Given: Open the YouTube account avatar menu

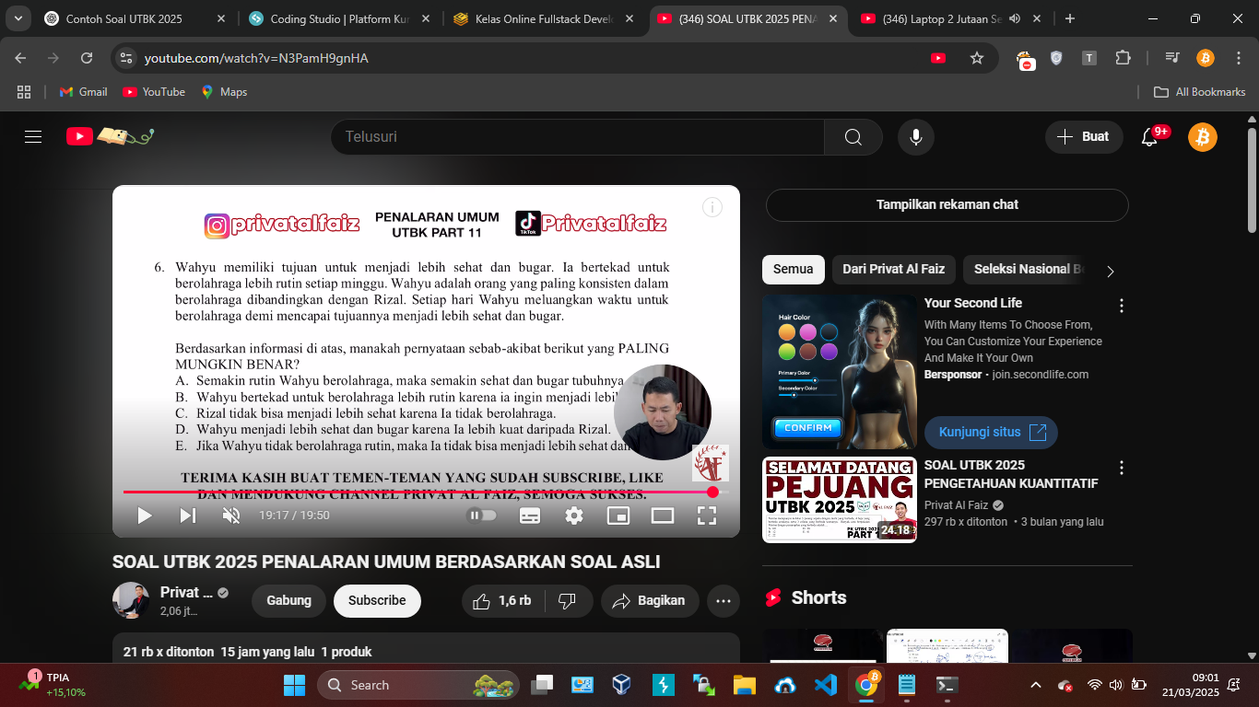Looking at the screenshot, I should [1202, 137].
